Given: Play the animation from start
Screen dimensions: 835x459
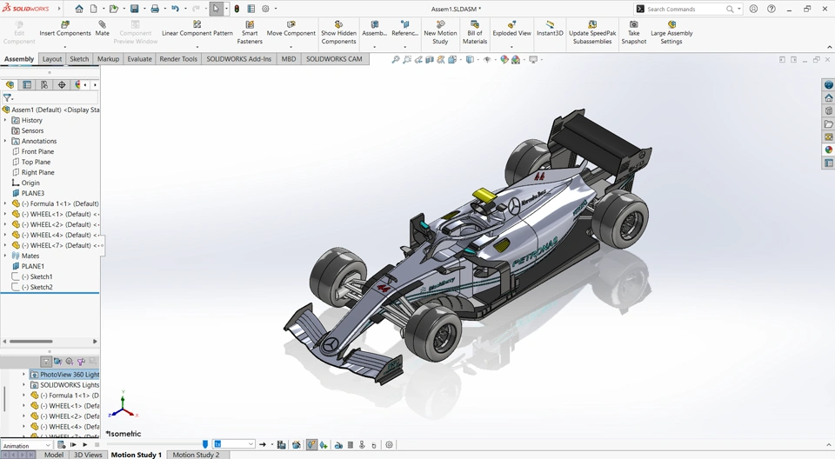Looking at the screenshot, I should [x=73, y=444].
